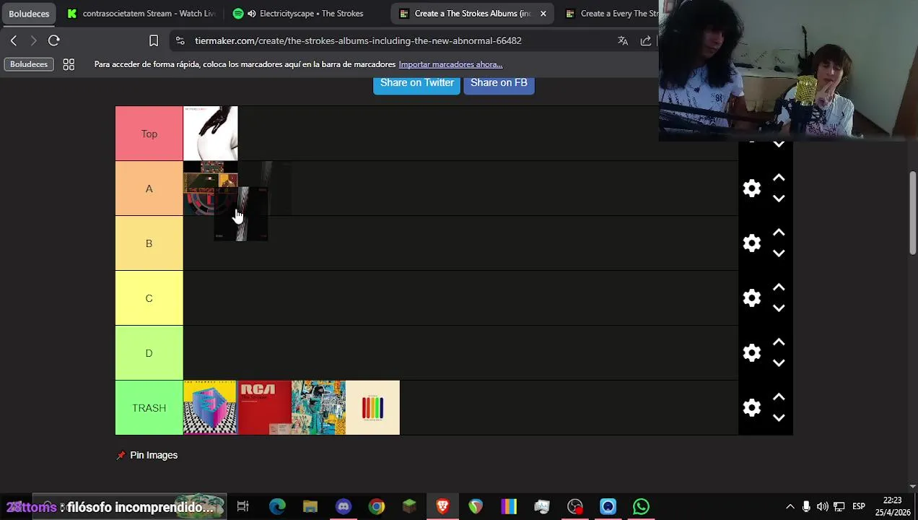
Task: Open the Boludeces tab group label
Action: tap(29, 13)
